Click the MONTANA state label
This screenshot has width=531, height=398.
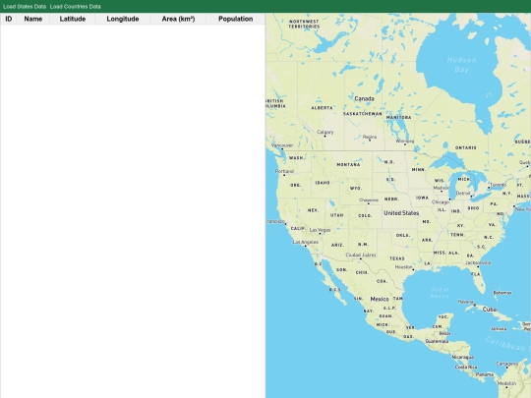click(x=348, y=164)
